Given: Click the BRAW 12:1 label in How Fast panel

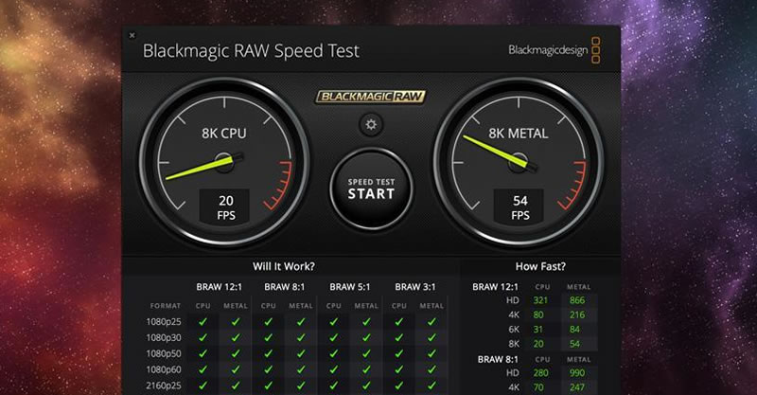Looking at the screenshot, I should click(x=495, y=287).
